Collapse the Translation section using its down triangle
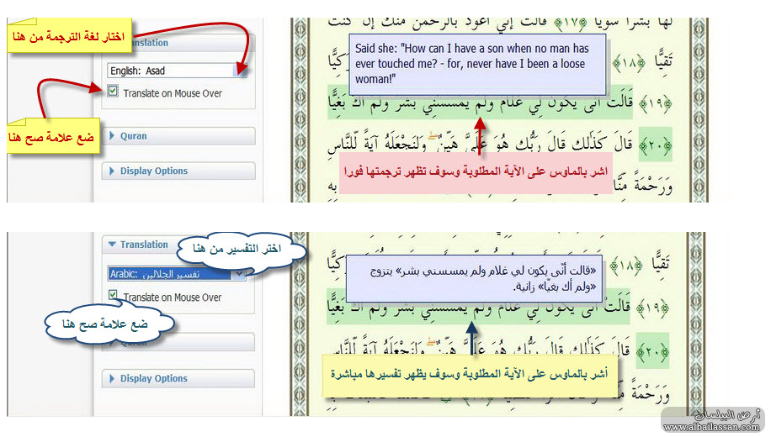This screenshot has height=437, width=771. coord(113,245)
